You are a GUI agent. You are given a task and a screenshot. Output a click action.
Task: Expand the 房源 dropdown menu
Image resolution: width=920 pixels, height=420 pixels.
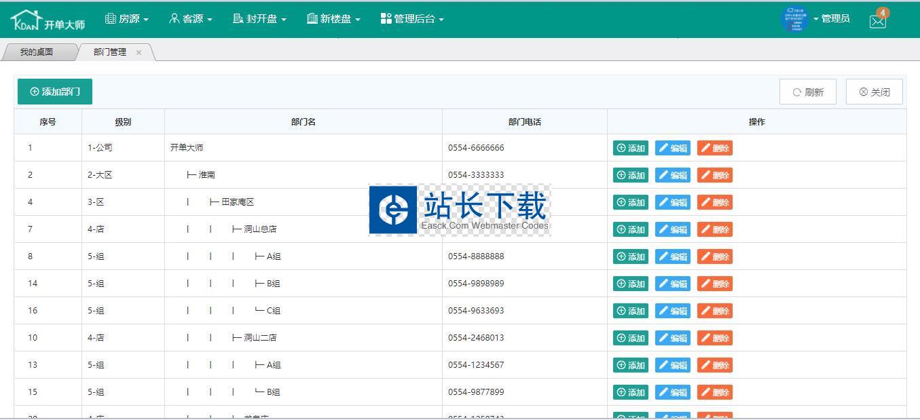[127, 19]
